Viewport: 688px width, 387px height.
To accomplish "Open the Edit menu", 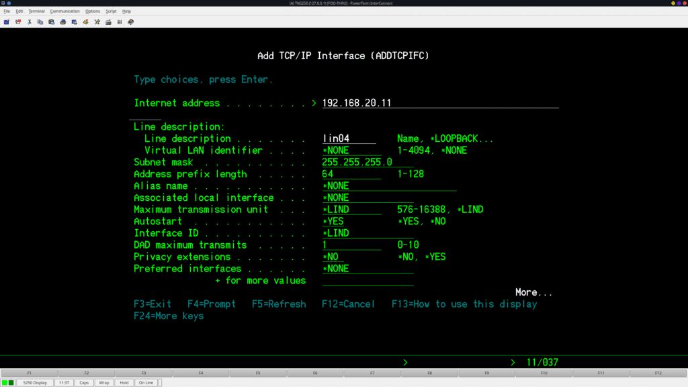I will 19,11.
